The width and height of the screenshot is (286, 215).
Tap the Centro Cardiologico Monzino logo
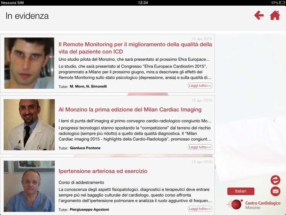(x=254, y=205)
